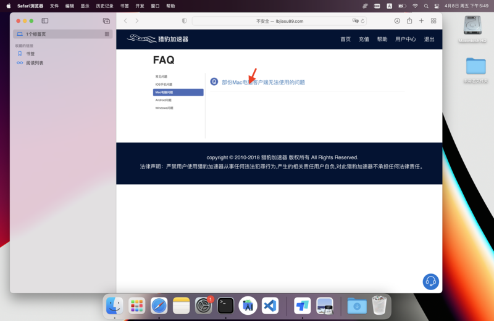Open the Mac client problem question link
The image size is (494, 321).
click(x=263, y=82)
